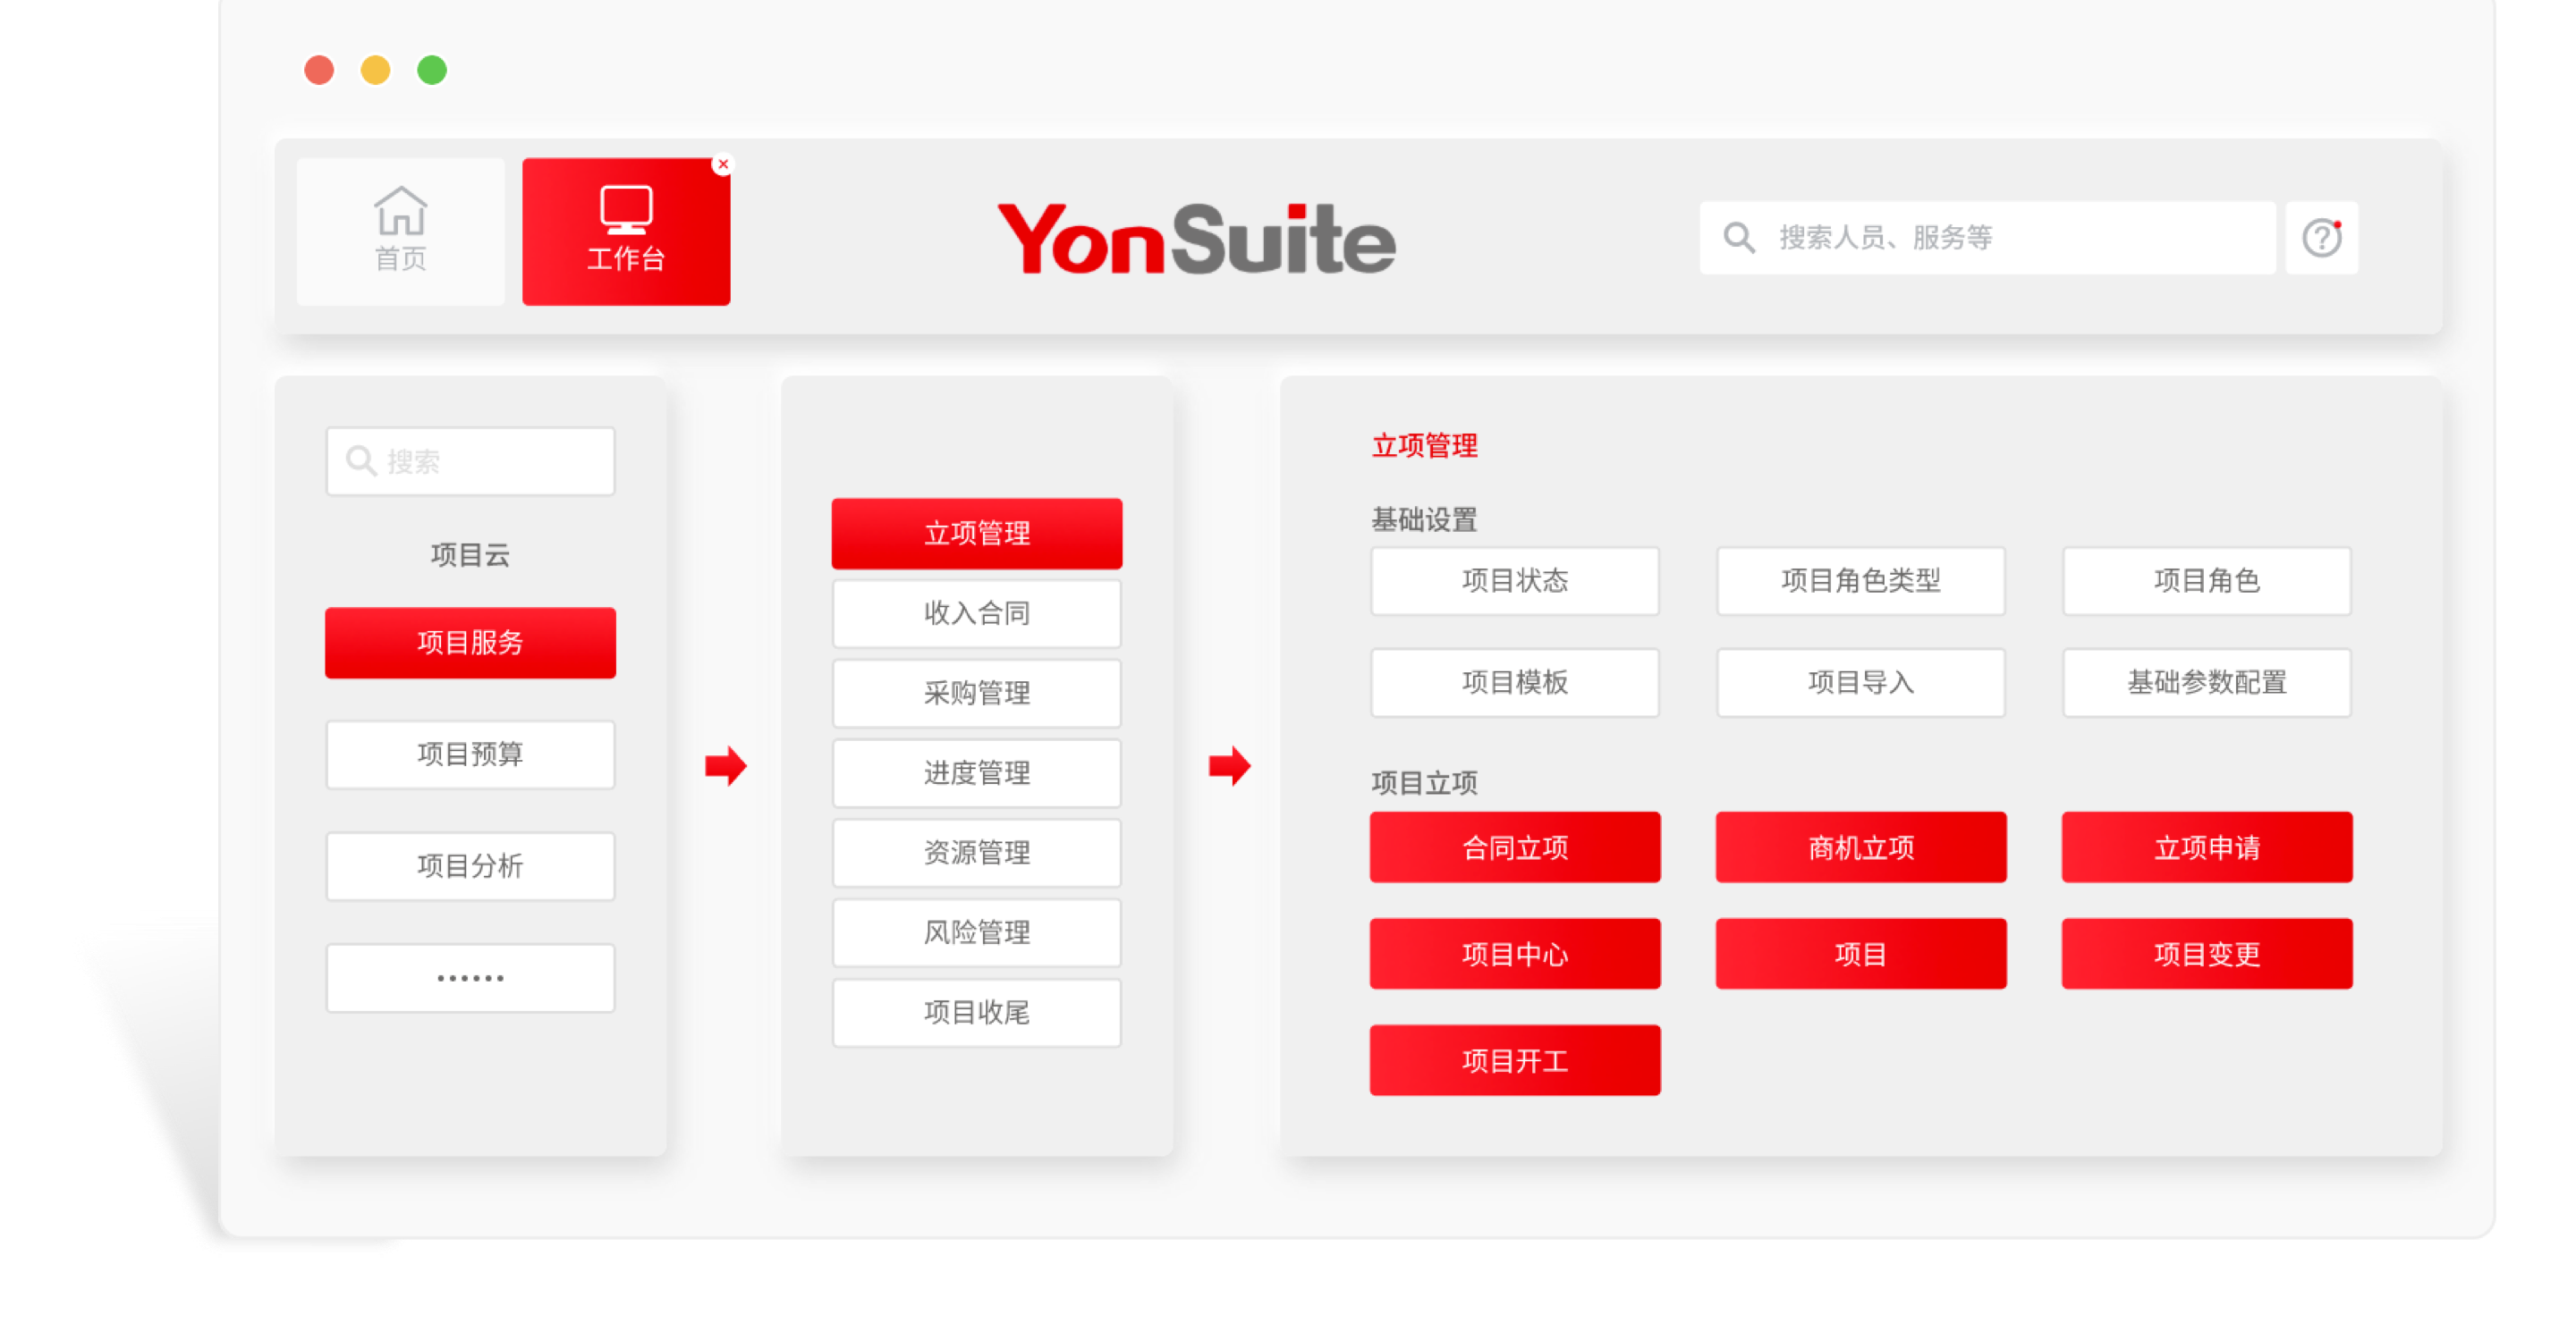Screen dimensions: 2576x1323
Task: Click the red macOS close dot
Action: click(319, 70)
